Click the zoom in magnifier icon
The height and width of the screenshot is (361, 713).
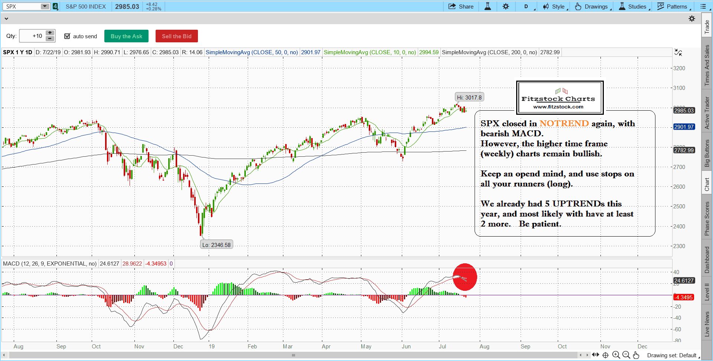[616, 355]
